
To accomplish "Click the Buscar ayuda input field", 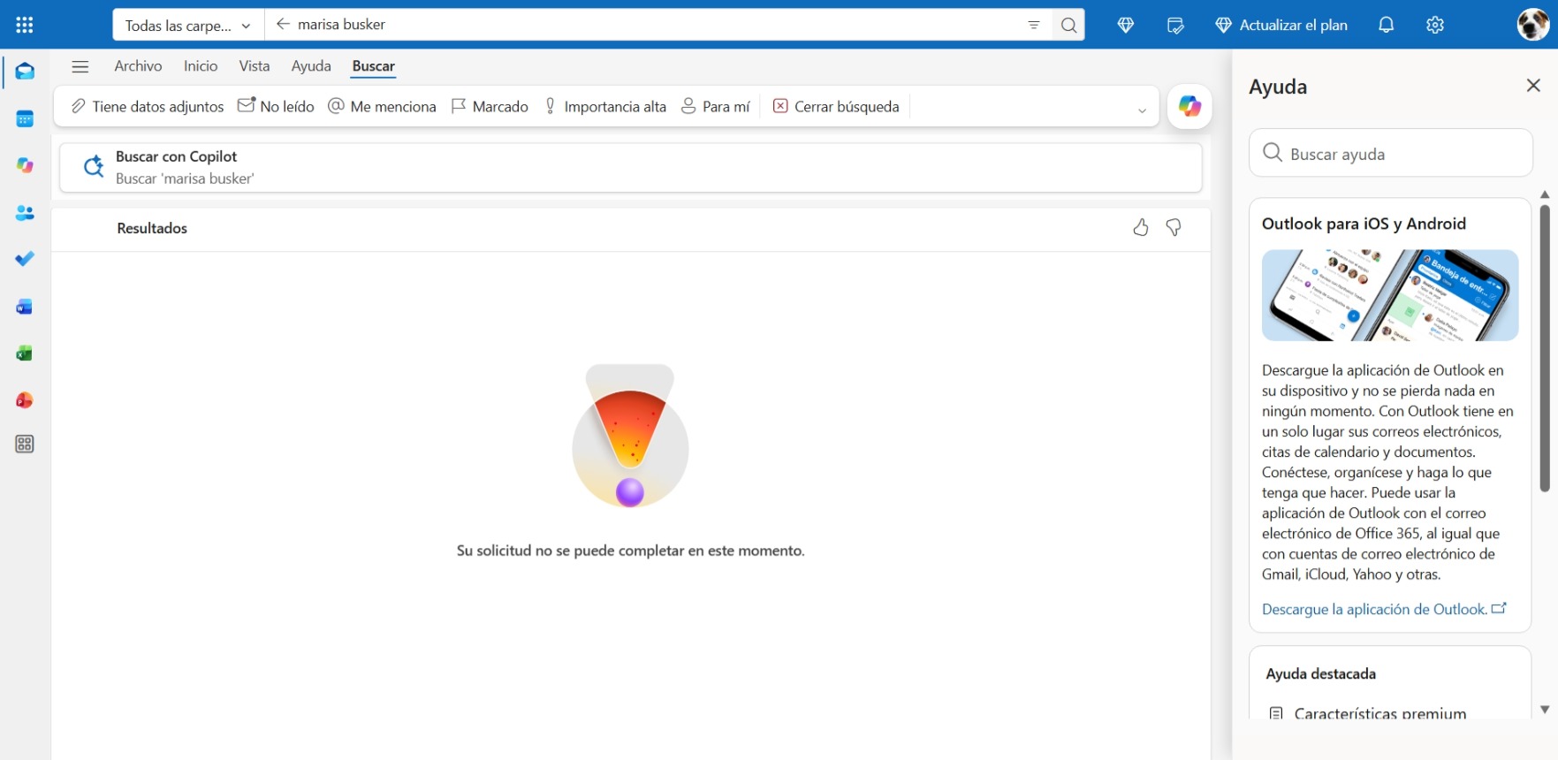I will point(1391,154).
